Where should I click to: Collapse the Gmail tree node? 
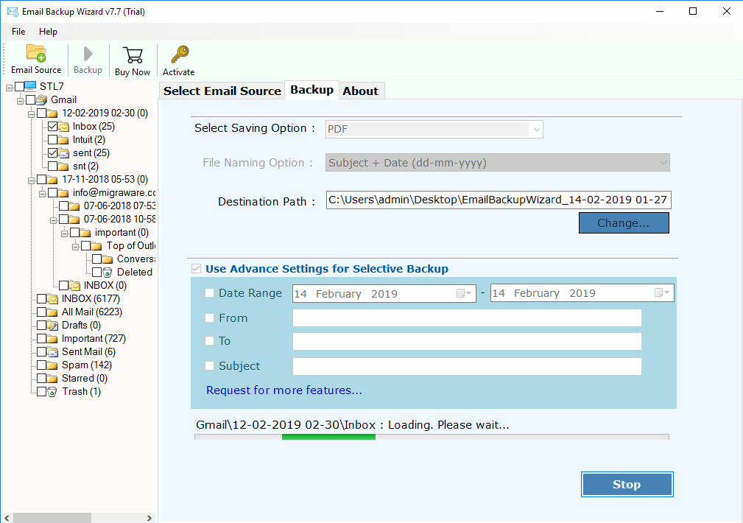click(21, 100)
